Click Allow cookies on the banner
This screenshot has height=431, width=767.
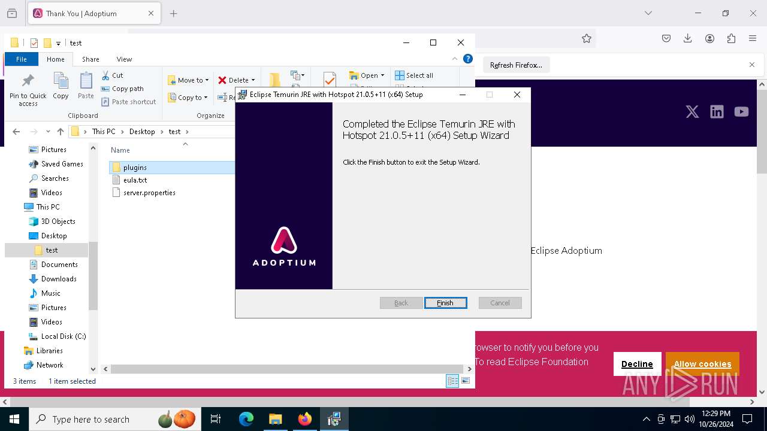702,364
